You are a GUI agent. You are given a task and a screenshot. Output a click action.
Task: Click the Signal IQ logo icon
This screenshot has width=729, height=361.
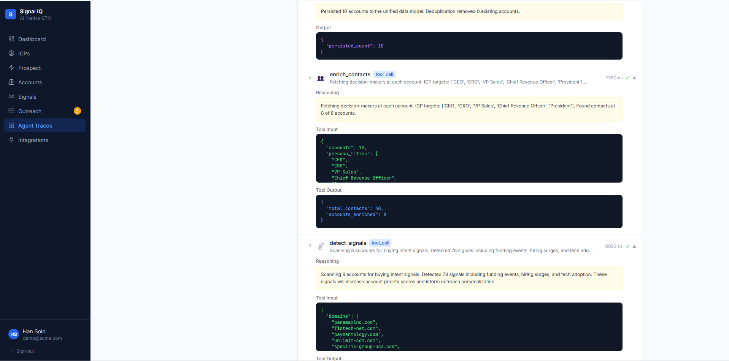[x=11, y=14]
